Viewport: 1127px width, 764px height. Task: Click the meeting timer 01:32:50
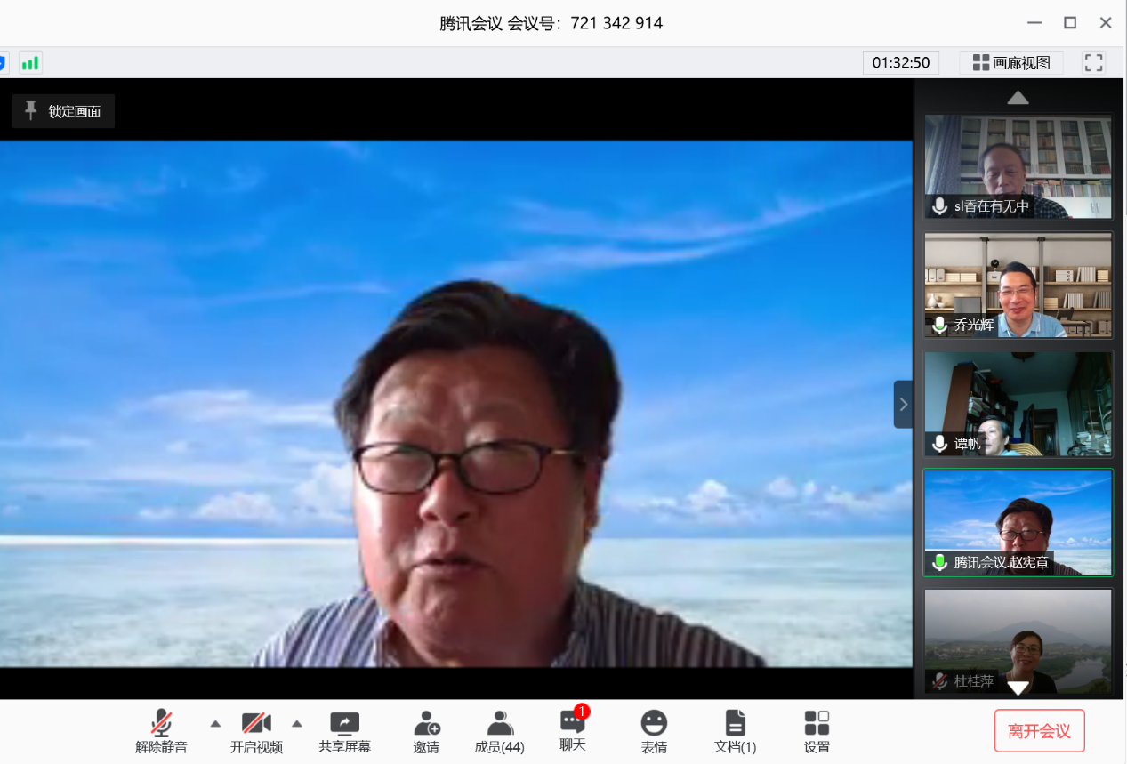click(901, 62)
